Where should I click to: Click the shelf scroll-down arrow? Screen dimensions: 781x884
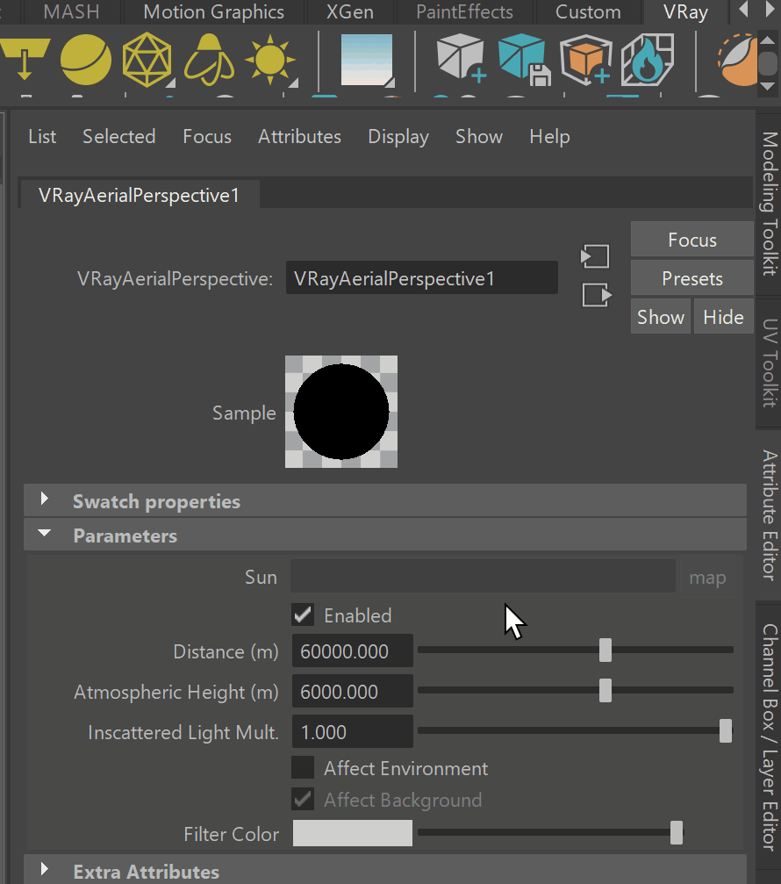click(x=768, y=86)
